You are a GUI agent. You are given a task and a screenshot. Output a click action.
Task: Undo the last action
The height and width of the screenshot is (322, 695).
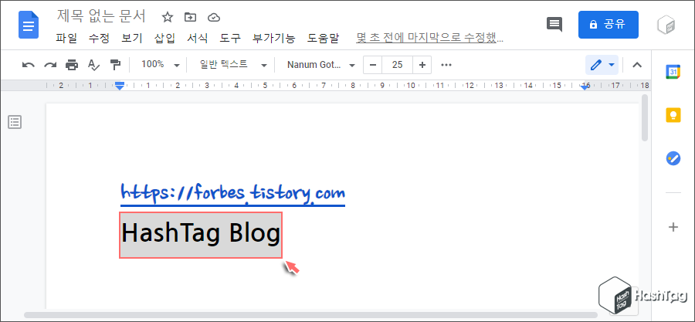[29, 65]
